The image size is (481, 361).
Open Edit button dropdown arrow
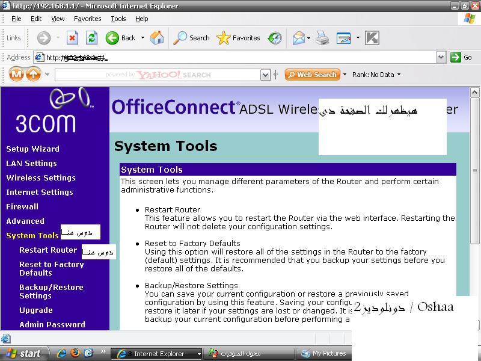(x=358, y=38)
